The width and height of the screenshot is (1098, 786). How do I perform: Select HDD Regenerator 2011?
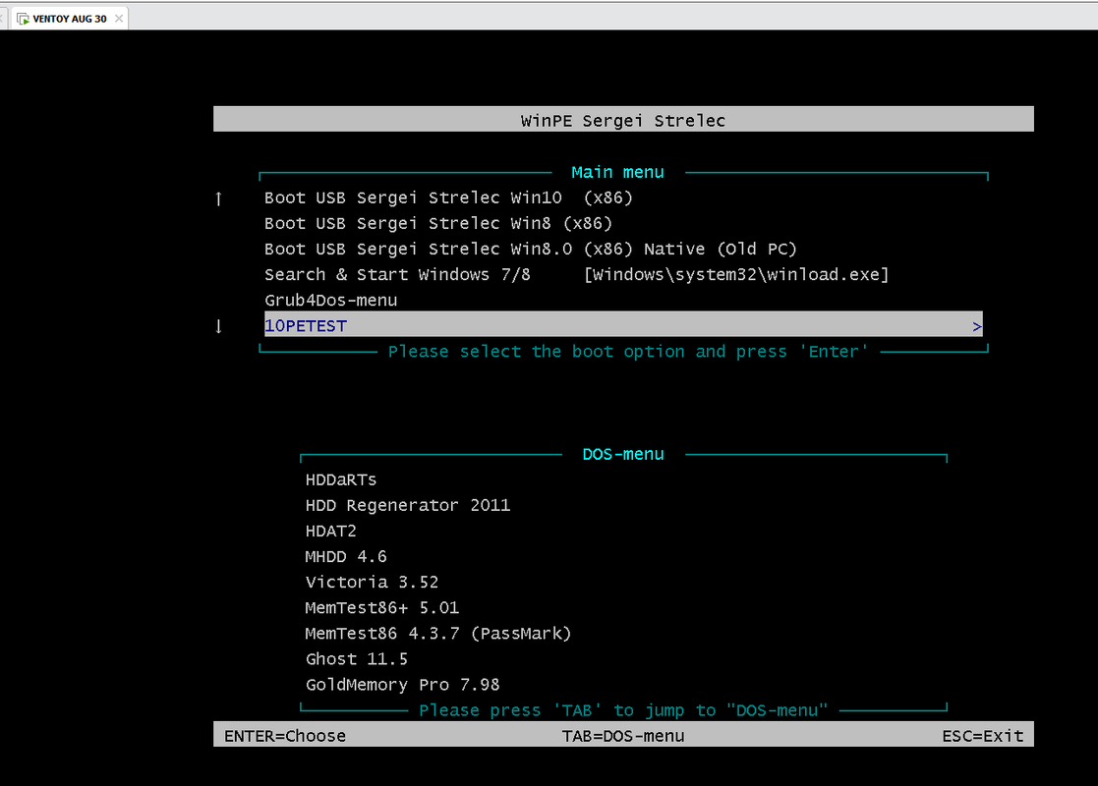click(408, 505)
